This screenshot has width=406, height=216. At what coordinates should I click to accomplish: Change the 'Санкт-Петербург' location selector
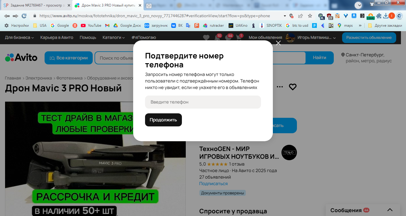pyautogui.click(x=367, y=58)
